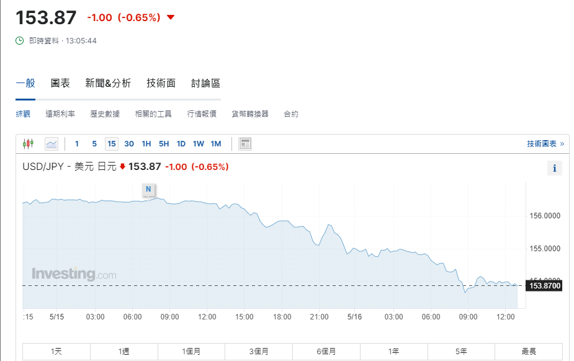Select the 1-minute chart interval

tap(77, 144)
